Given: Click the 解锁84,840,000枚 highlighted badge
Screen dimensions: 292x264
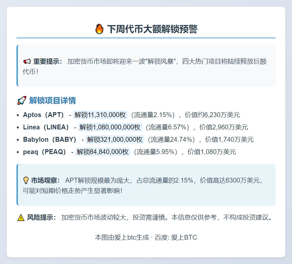Looking at the screenshot, I should pyautogui.click(x=102, y=152).
